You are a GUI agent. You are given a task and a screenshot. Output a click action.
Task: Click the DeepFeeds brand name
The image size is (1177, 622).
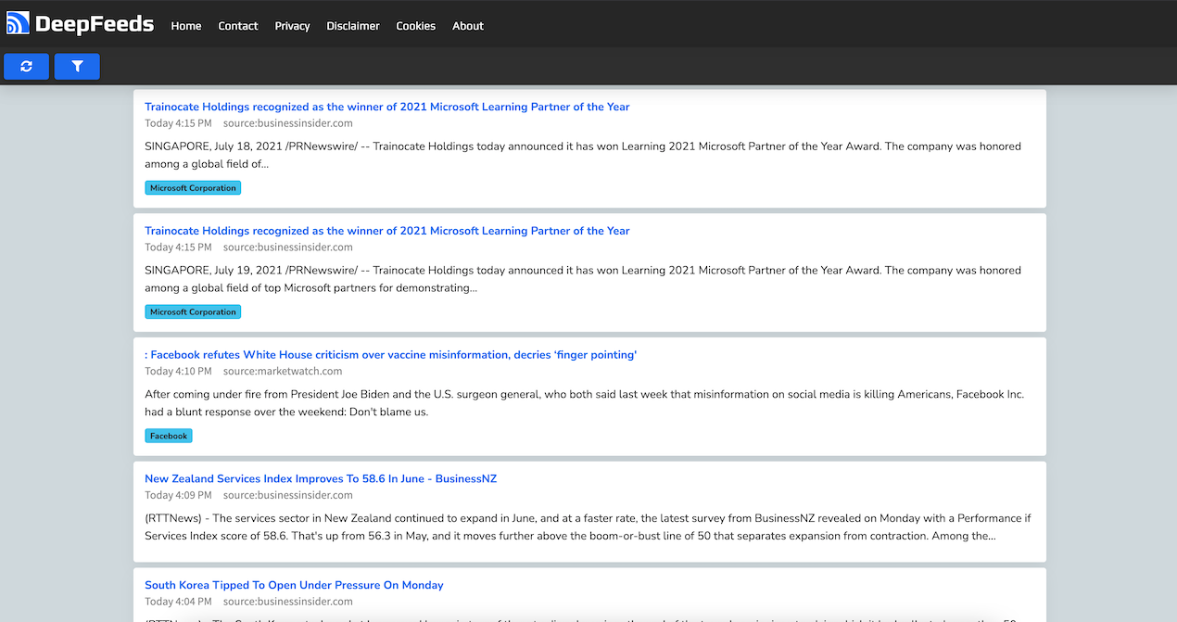coord(95,24)
